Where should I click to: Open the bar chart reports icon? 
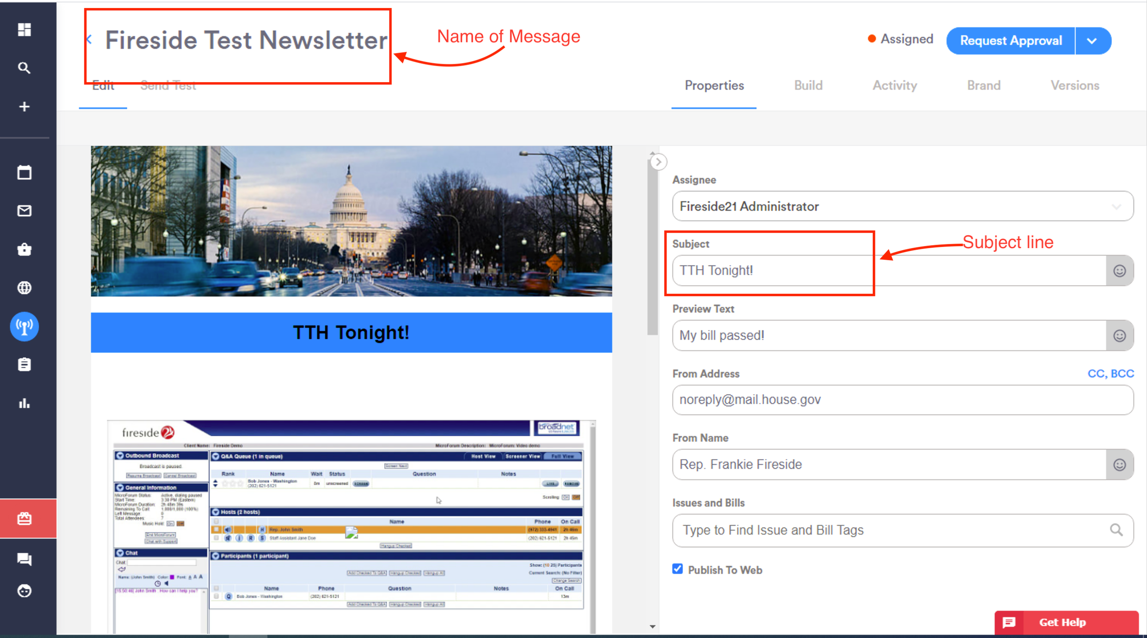[x=24, y=404]
